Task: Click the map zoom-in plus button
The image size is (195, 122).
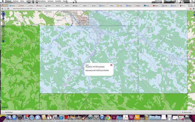Action: point(3,18)
